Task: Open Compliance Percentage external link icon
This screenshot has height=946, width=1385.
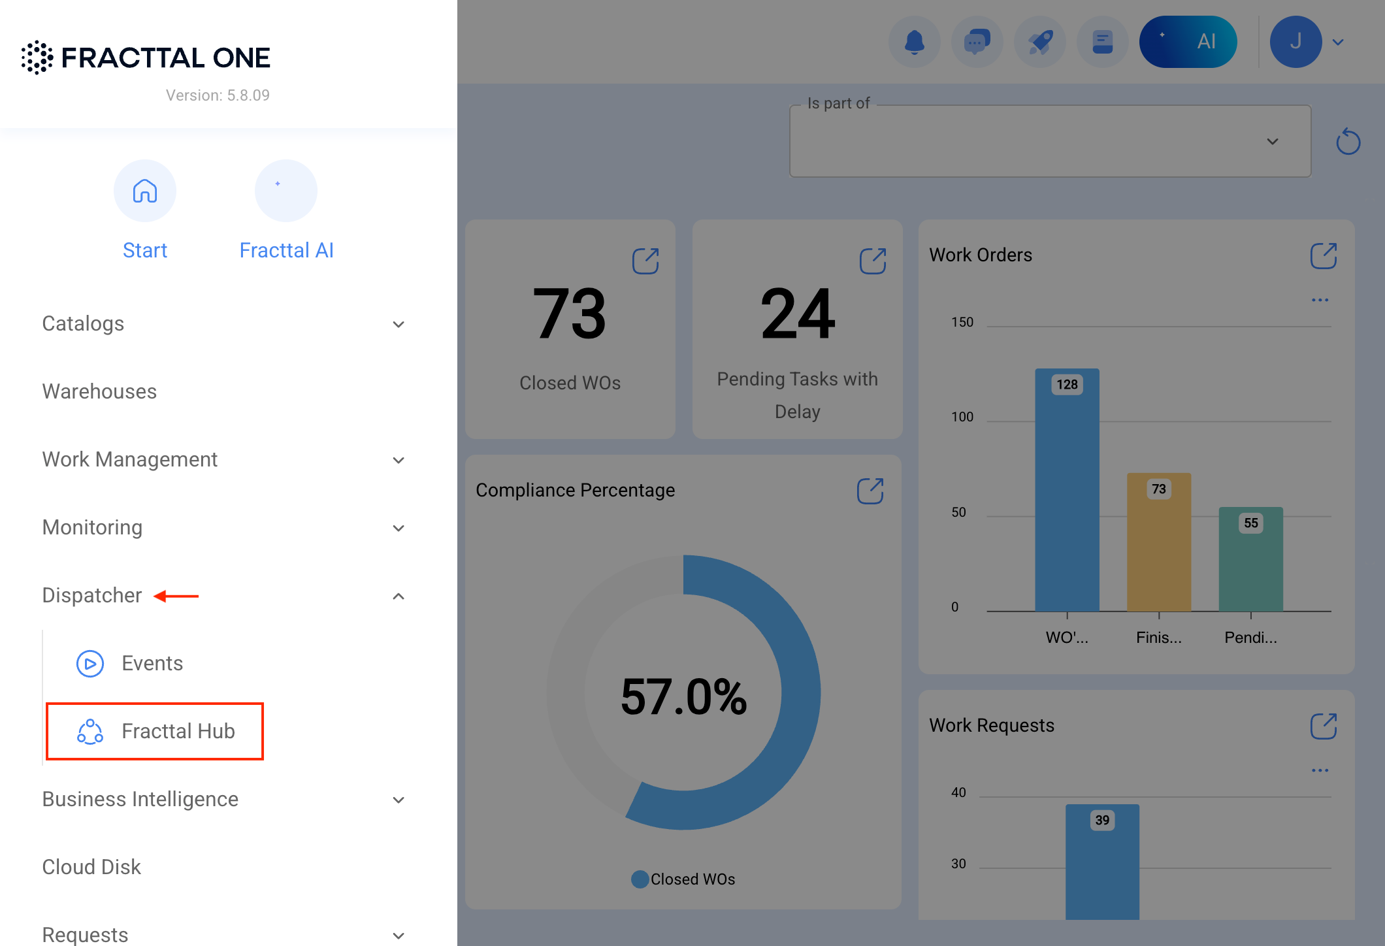Action: pos(870,491)
